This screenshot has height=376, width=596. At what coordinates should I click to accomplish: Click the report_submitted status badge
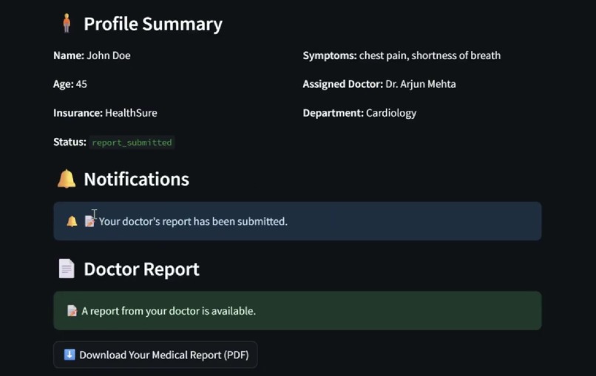[x=132, y=143]
